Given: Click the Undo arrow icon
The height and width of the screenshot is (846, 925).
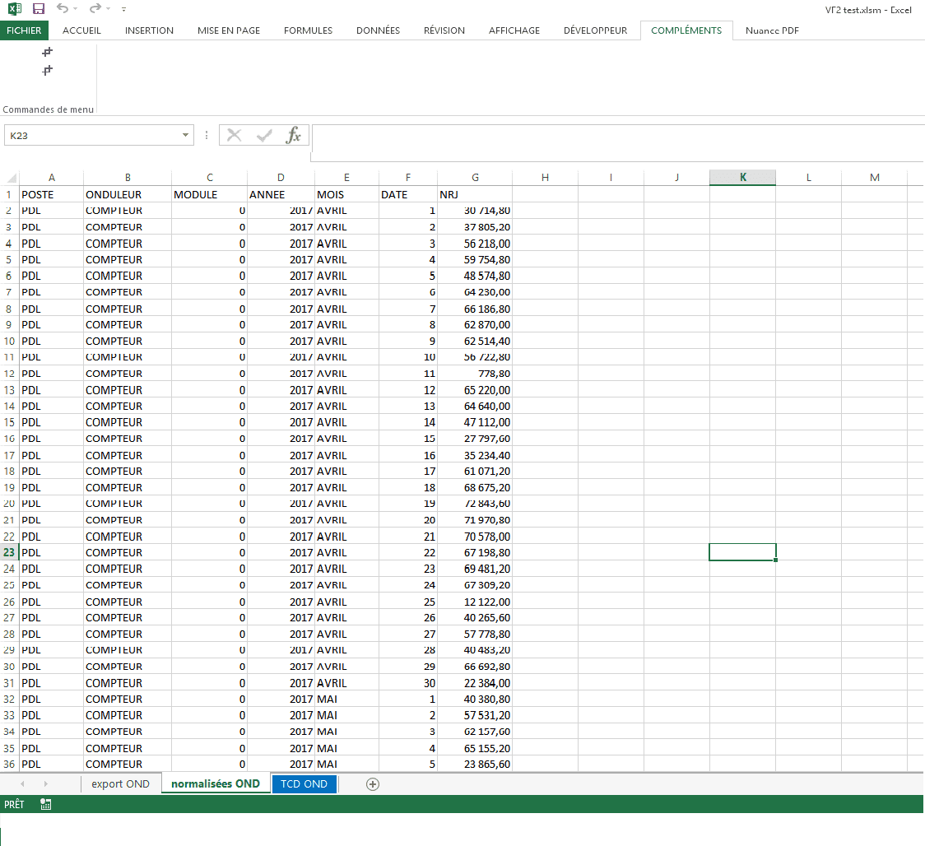Looking at the screenshot, I should pos(63,8).
